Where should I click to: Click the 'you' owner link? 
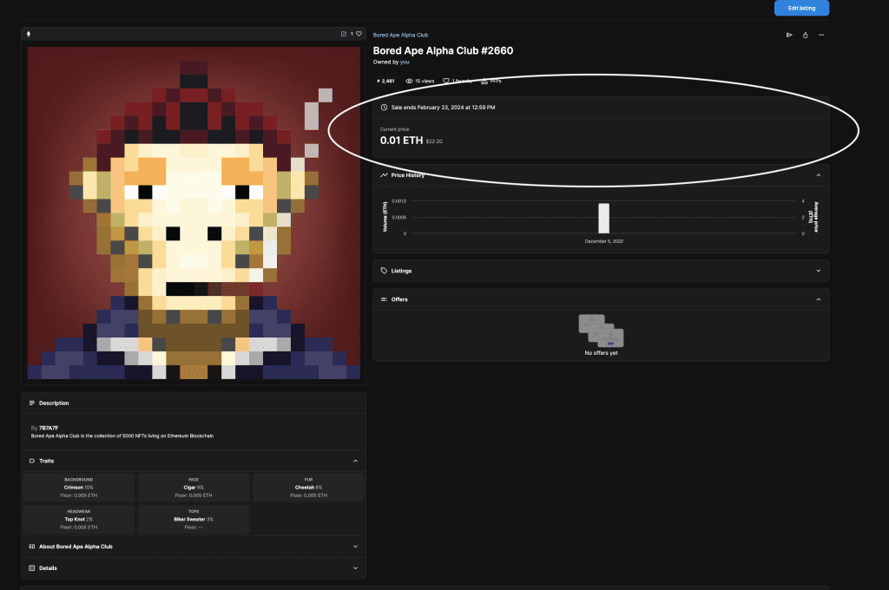(x=405, y=62)
